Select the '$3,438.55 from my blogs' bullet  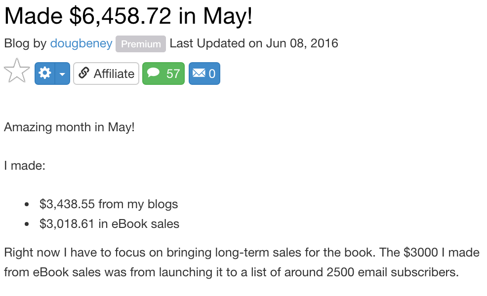(x=109, y=204)
